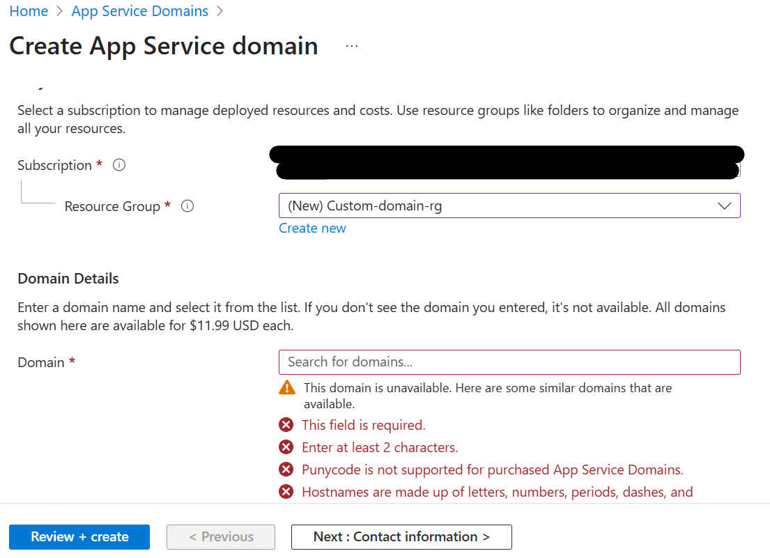770x558 pixels.
Task: Open the redacted Subscription dropdown
Action: (x=507, y=163)
